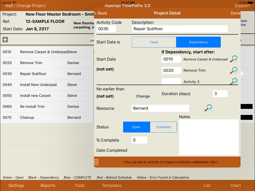Viewport: 255px width, 191px height.
Task: Click the Duration (days) field
Action: click(220, 94)
